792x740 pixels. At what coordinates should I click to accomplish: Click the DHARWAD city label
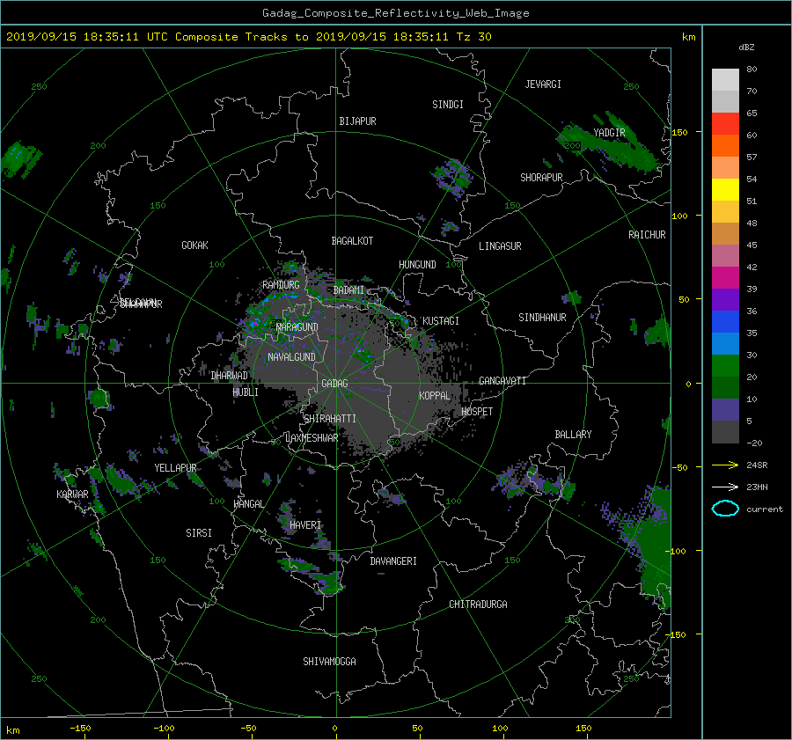tap(229, 376)
